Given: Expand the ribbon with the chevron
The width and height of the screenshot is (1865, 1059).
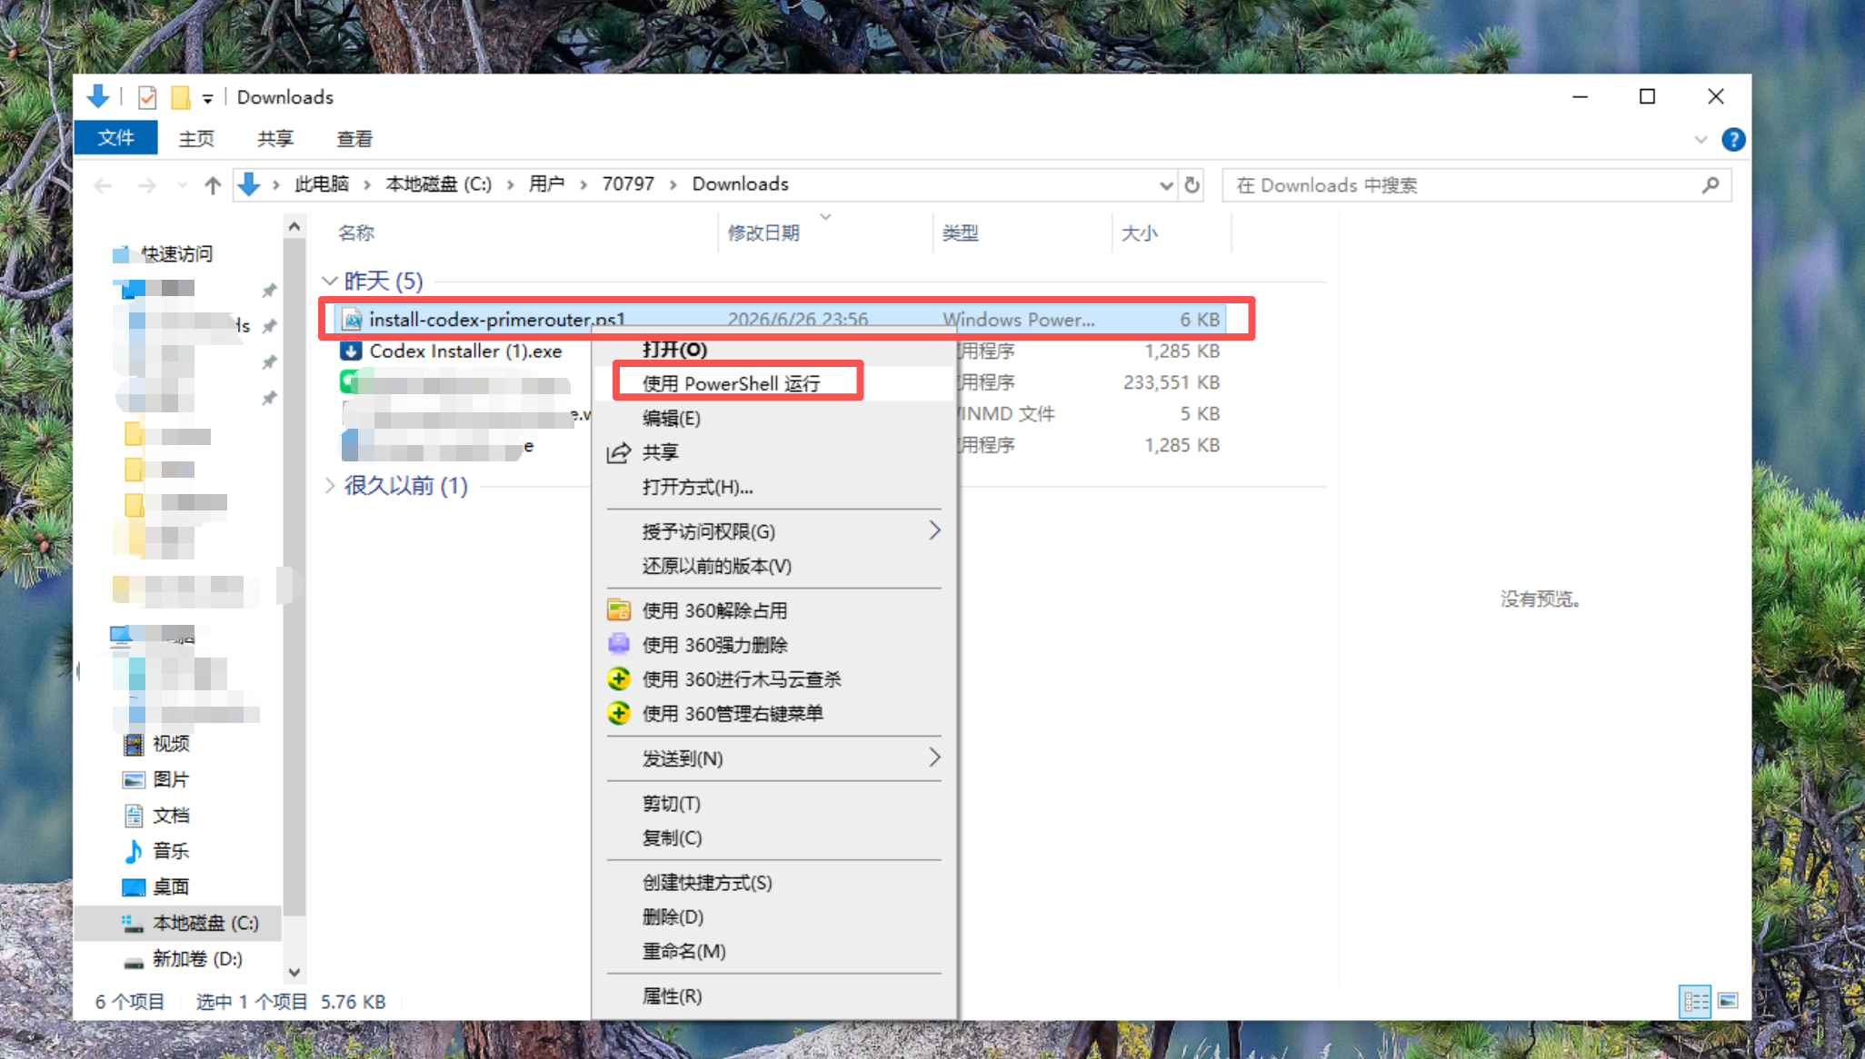Looking at the screenshot, I should tap(1700, 140).
